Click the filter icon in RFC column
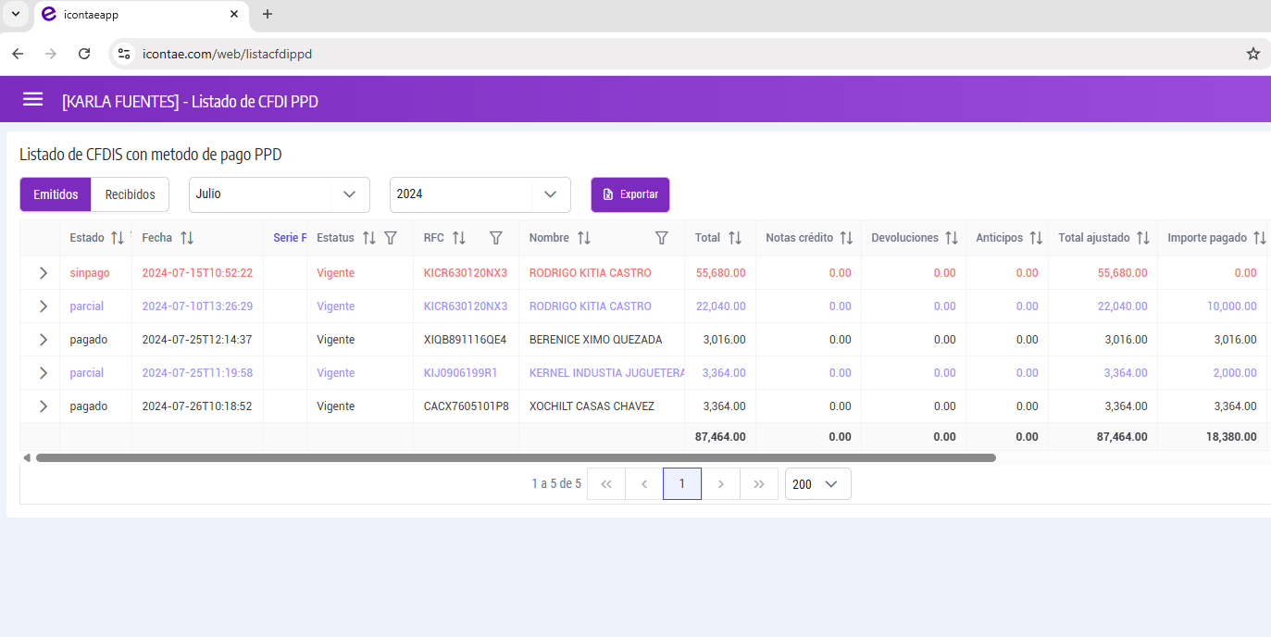This screenshot has height=637, width=1271. coord(496,238)
